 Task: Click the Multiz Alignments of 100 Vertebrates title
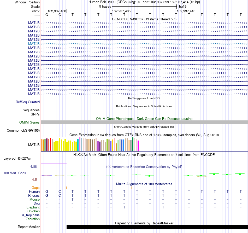(144, 184)
